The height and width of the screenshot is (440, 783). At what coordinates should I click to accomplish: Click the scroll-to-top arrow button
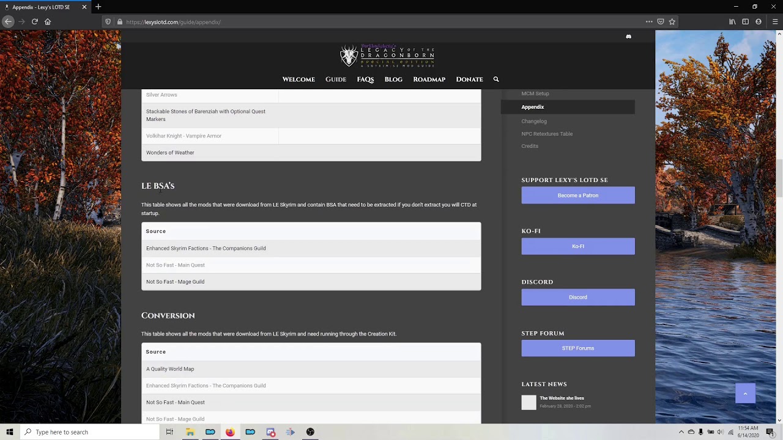pos(745,394)
